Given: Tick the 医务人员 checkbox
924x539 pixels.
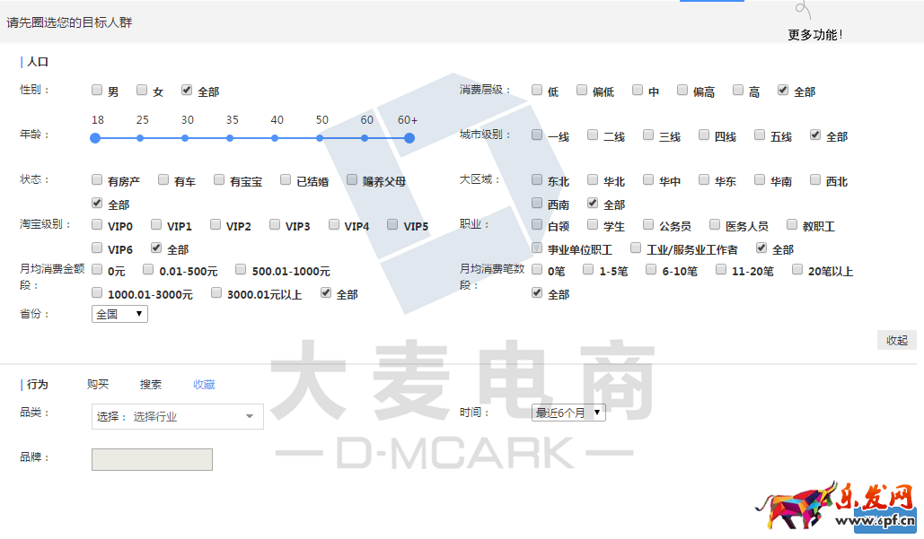Looking at the screenshot, I should pyautogui.click(x=715, y=224).
